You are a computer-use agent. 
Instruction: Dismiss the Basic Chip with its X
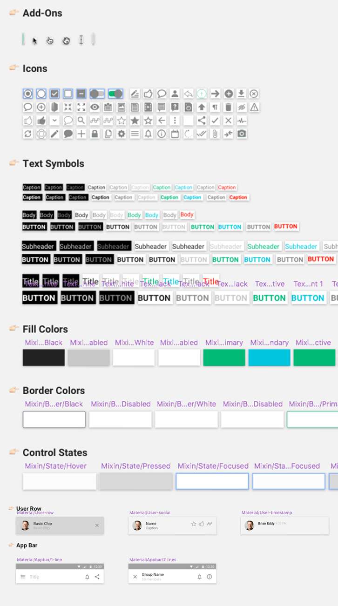pos(97,525)
